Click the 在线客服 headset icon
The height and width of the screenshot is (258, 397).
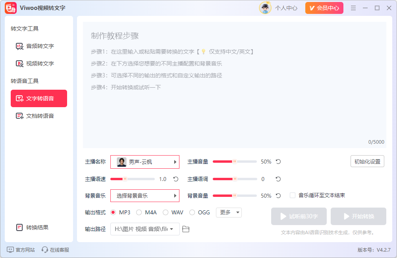45,250
